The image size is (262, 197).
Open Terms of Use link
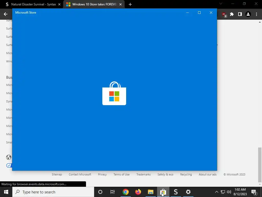tap(122, 174)
